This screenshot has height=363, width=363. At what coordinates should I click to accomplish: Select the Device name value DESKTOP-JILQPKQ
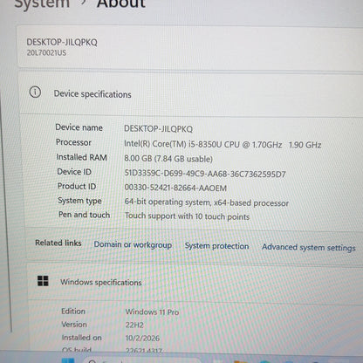tap(158, 128)
